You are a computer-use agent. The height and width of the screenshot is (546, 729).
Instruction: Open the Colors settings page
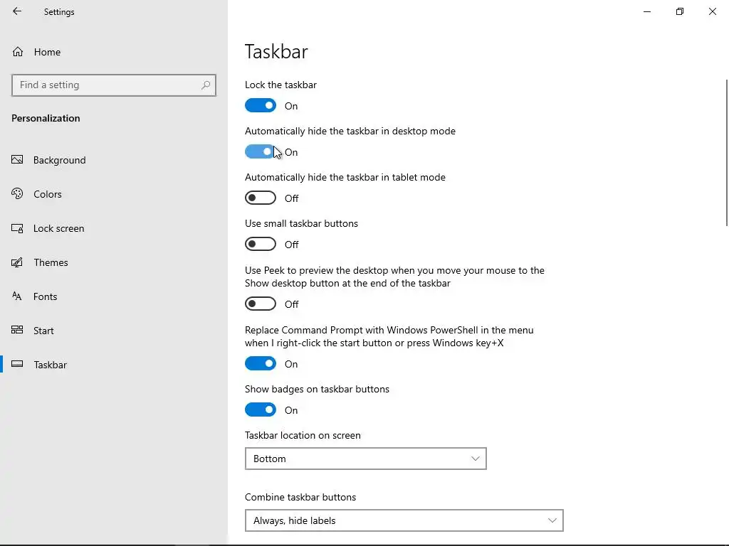pyautogui.click(x=48, y=194)
